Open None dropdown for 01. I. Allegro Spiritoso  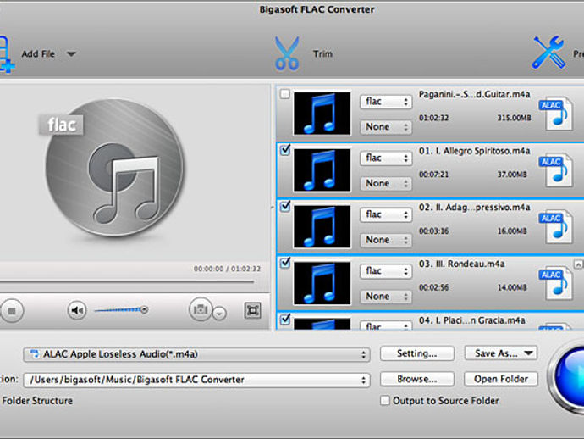[386, 184]
